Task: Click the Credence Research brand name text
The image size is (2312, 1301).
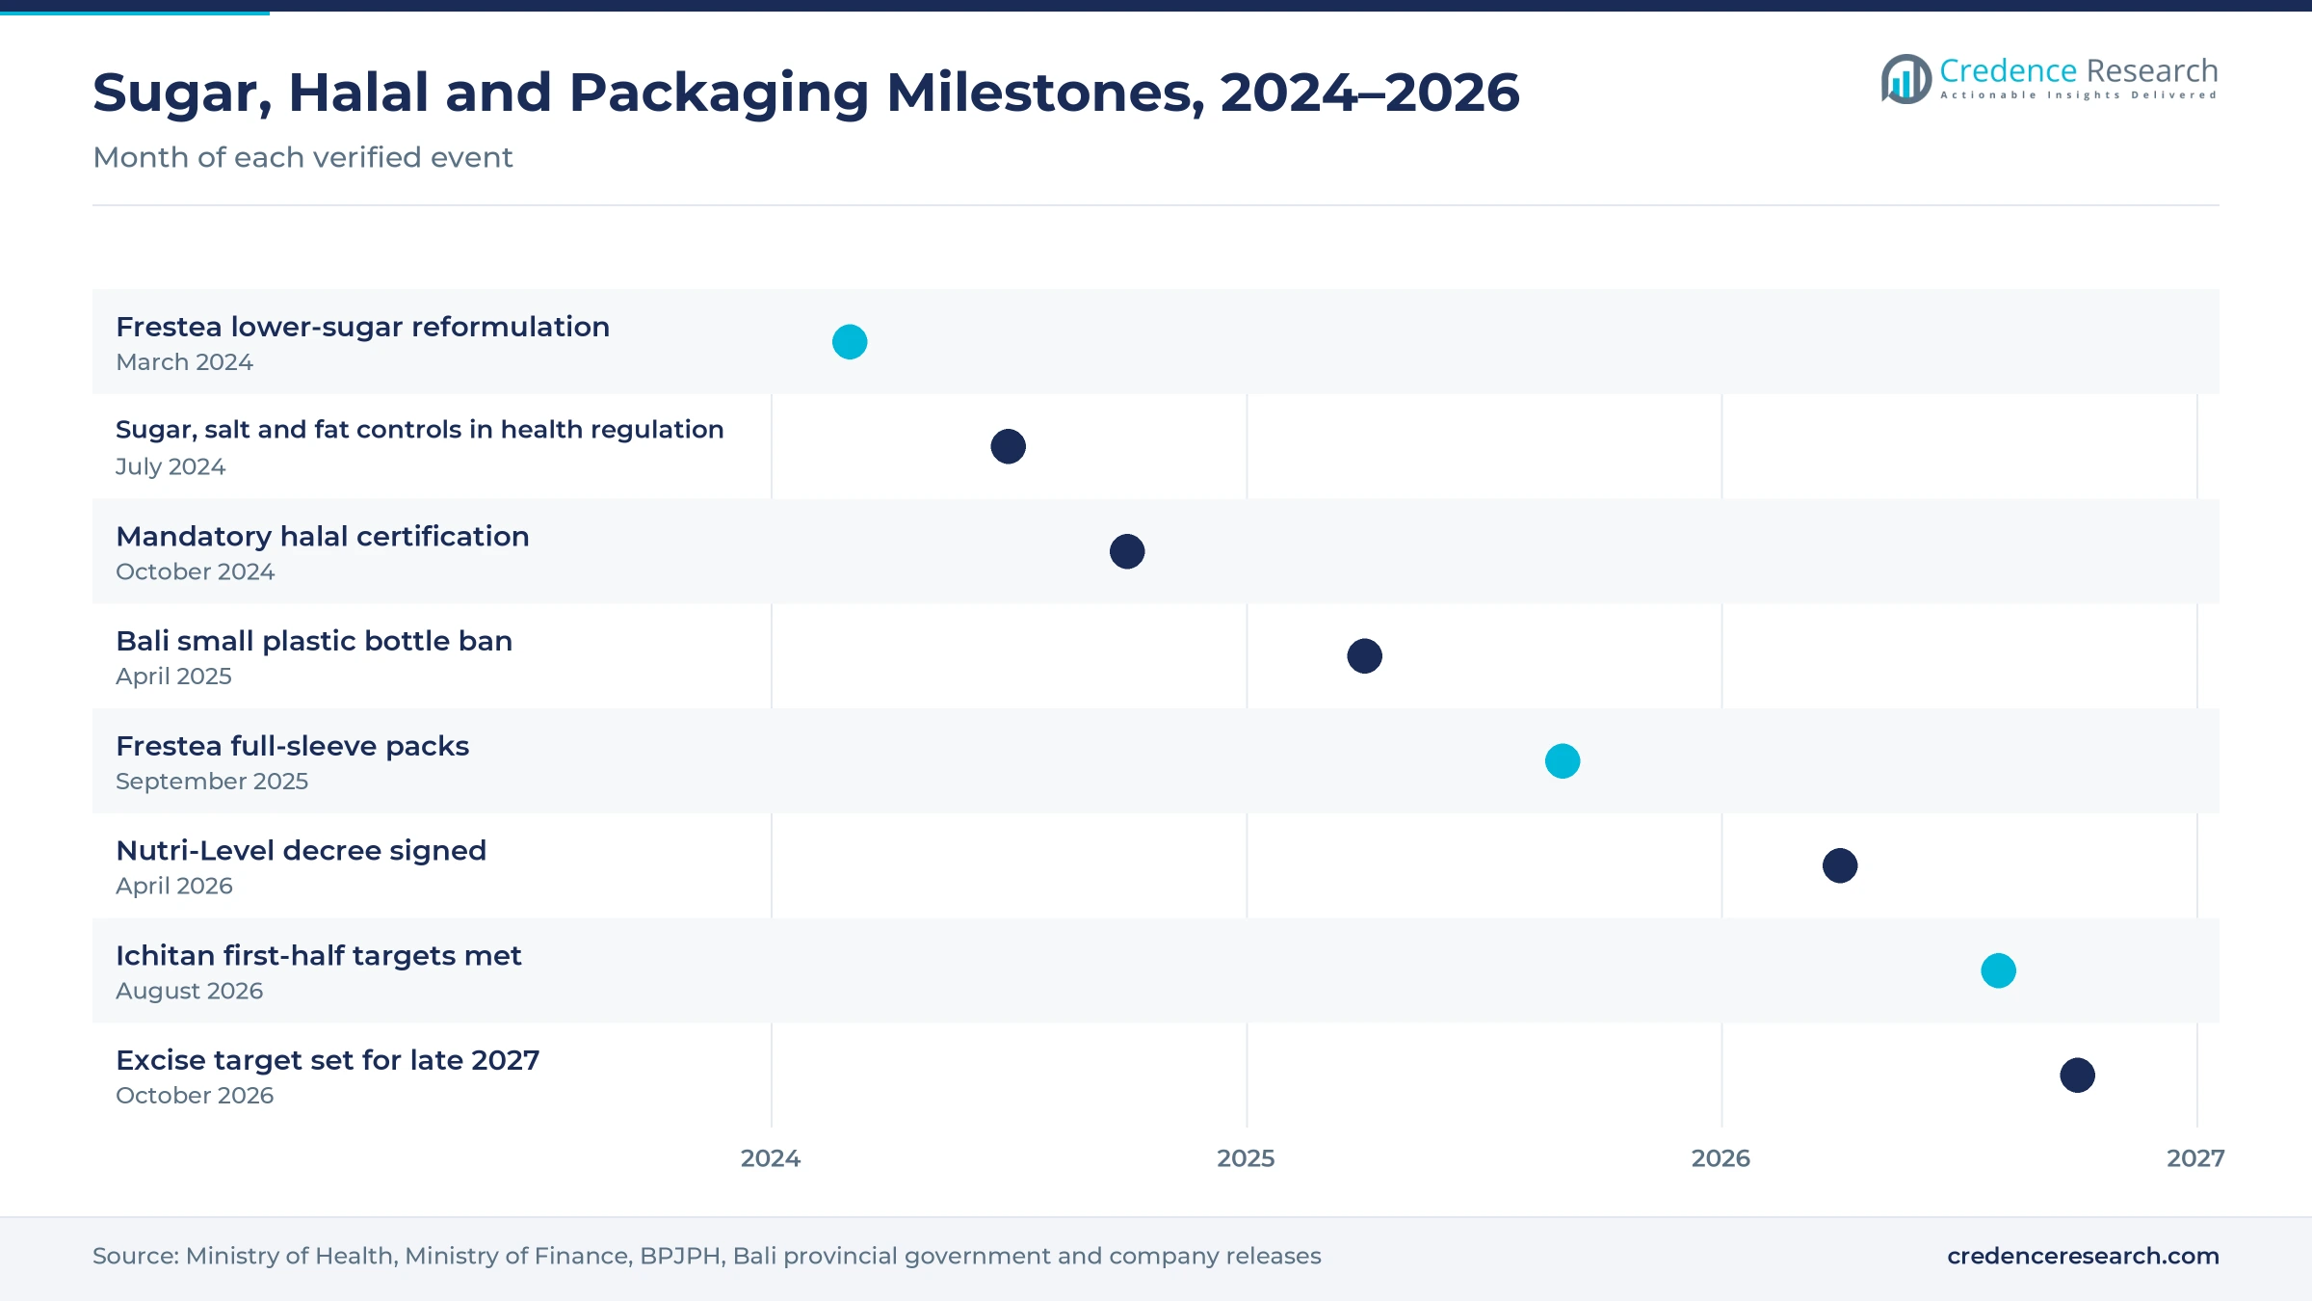Action: (2079, 70)
